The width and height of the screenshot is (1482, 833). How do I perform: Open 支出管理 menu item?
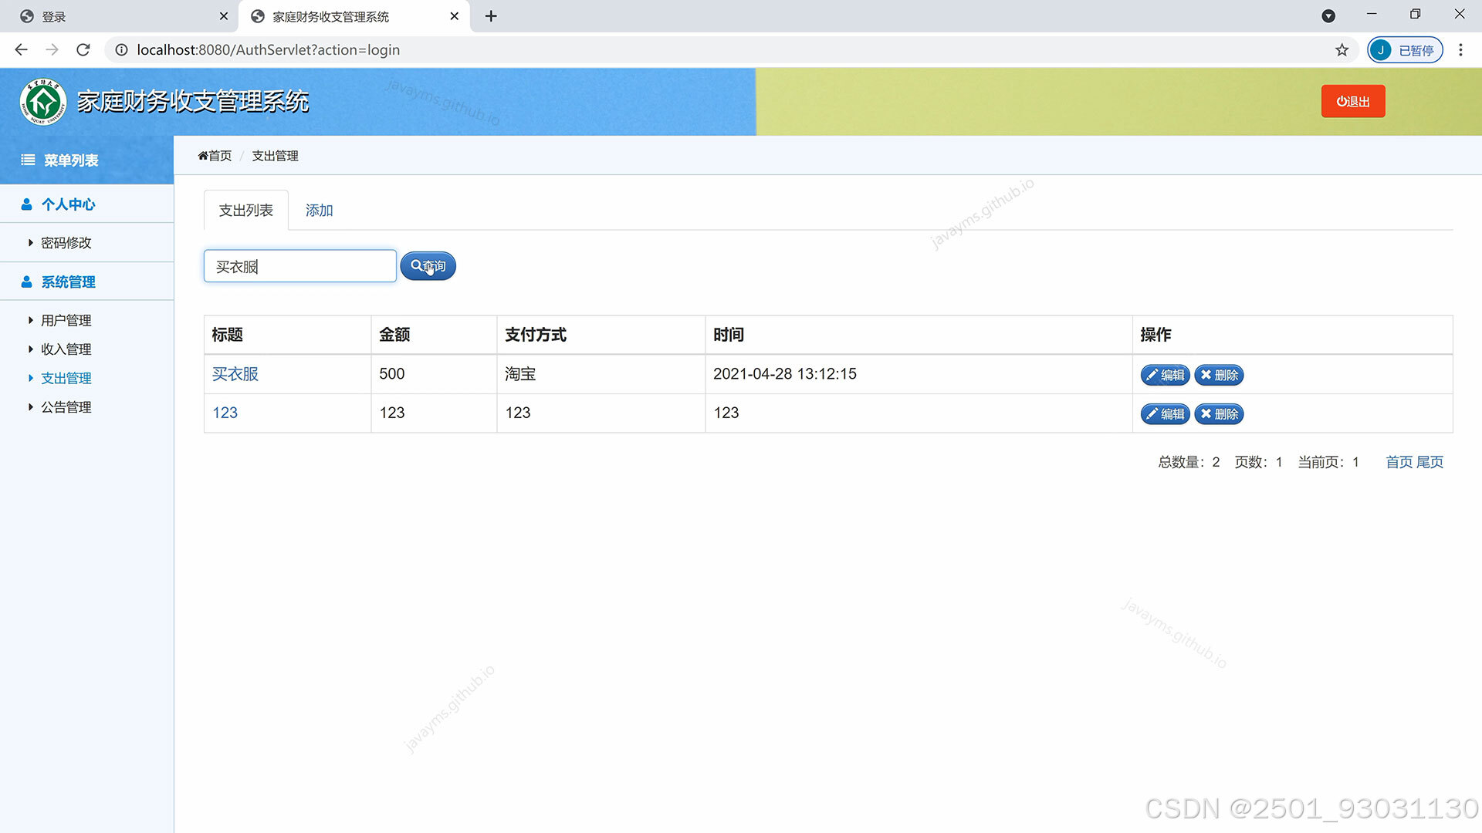coord(66,379)
